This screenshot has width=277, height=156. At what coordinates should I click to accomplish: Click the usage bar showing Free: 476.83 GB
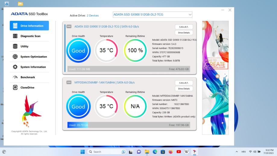[129, 69]
